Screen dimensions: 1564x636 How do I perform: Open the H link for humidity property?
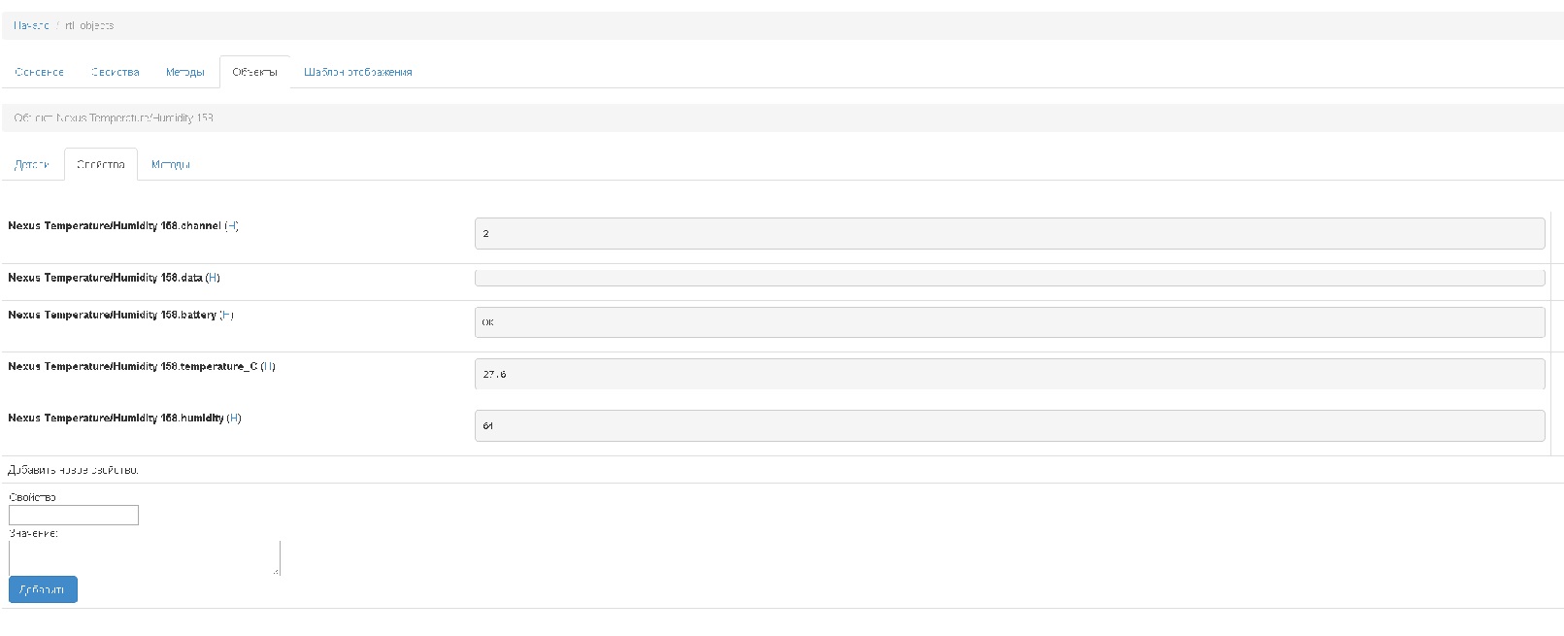234,418
